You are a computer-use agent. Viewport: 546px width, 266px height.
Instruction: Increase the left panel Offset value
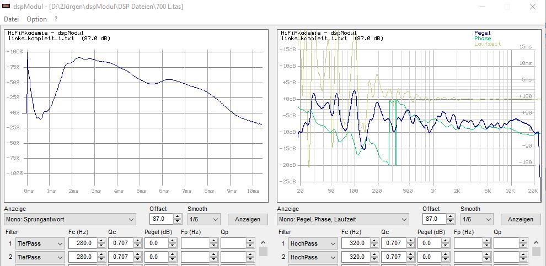(x=176, y=216)
